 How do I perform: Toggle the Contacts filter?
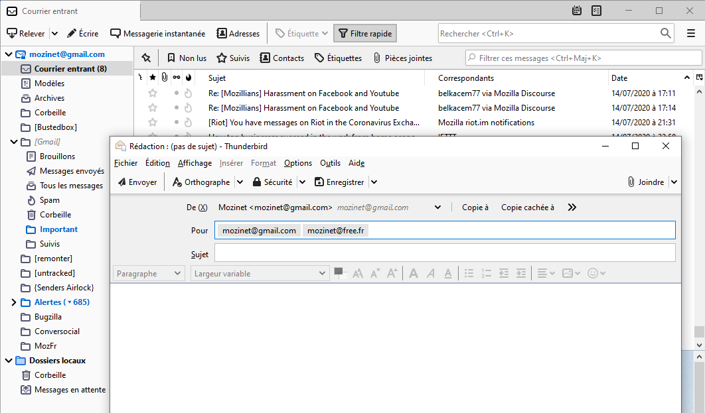point(282,58)
